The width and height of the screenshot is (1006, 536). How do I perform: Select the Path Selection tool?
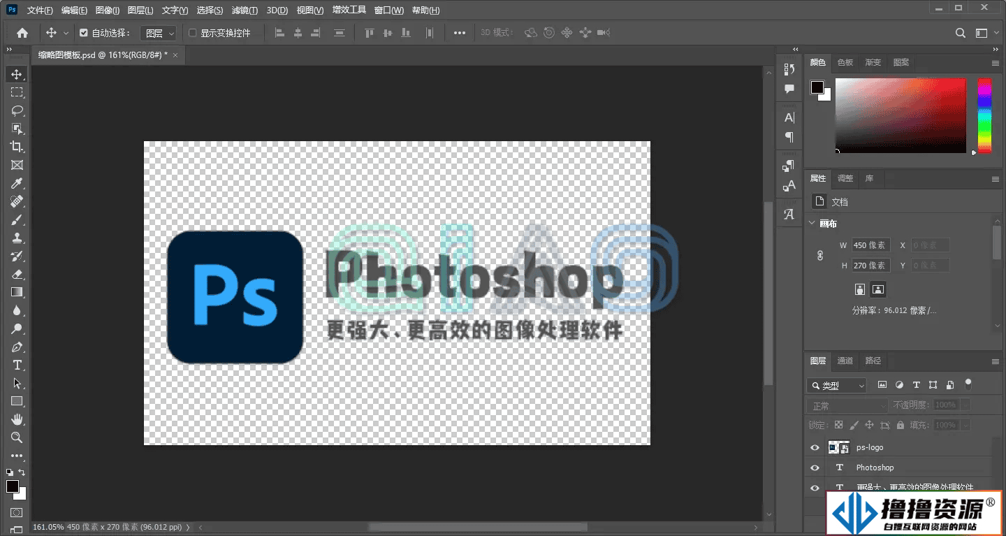tap(17, 383)
